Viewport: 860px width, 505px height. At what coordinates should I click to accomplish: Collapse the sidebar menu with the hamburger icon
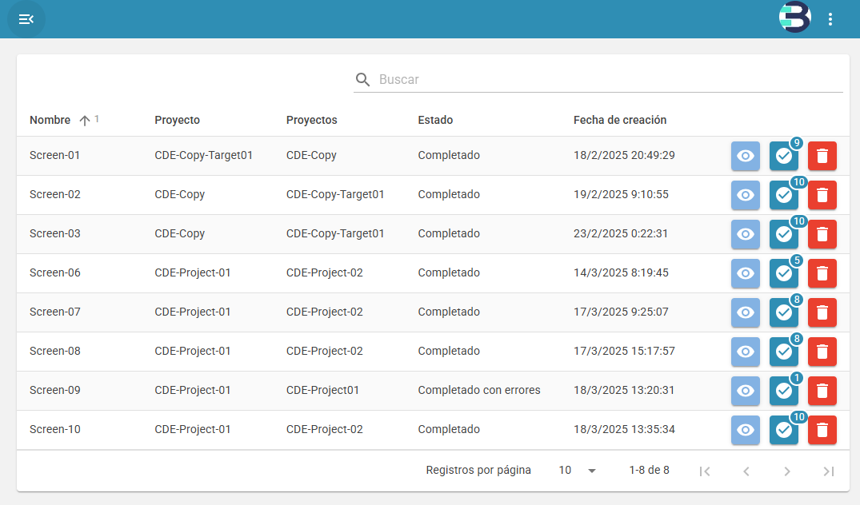point(26,19)
